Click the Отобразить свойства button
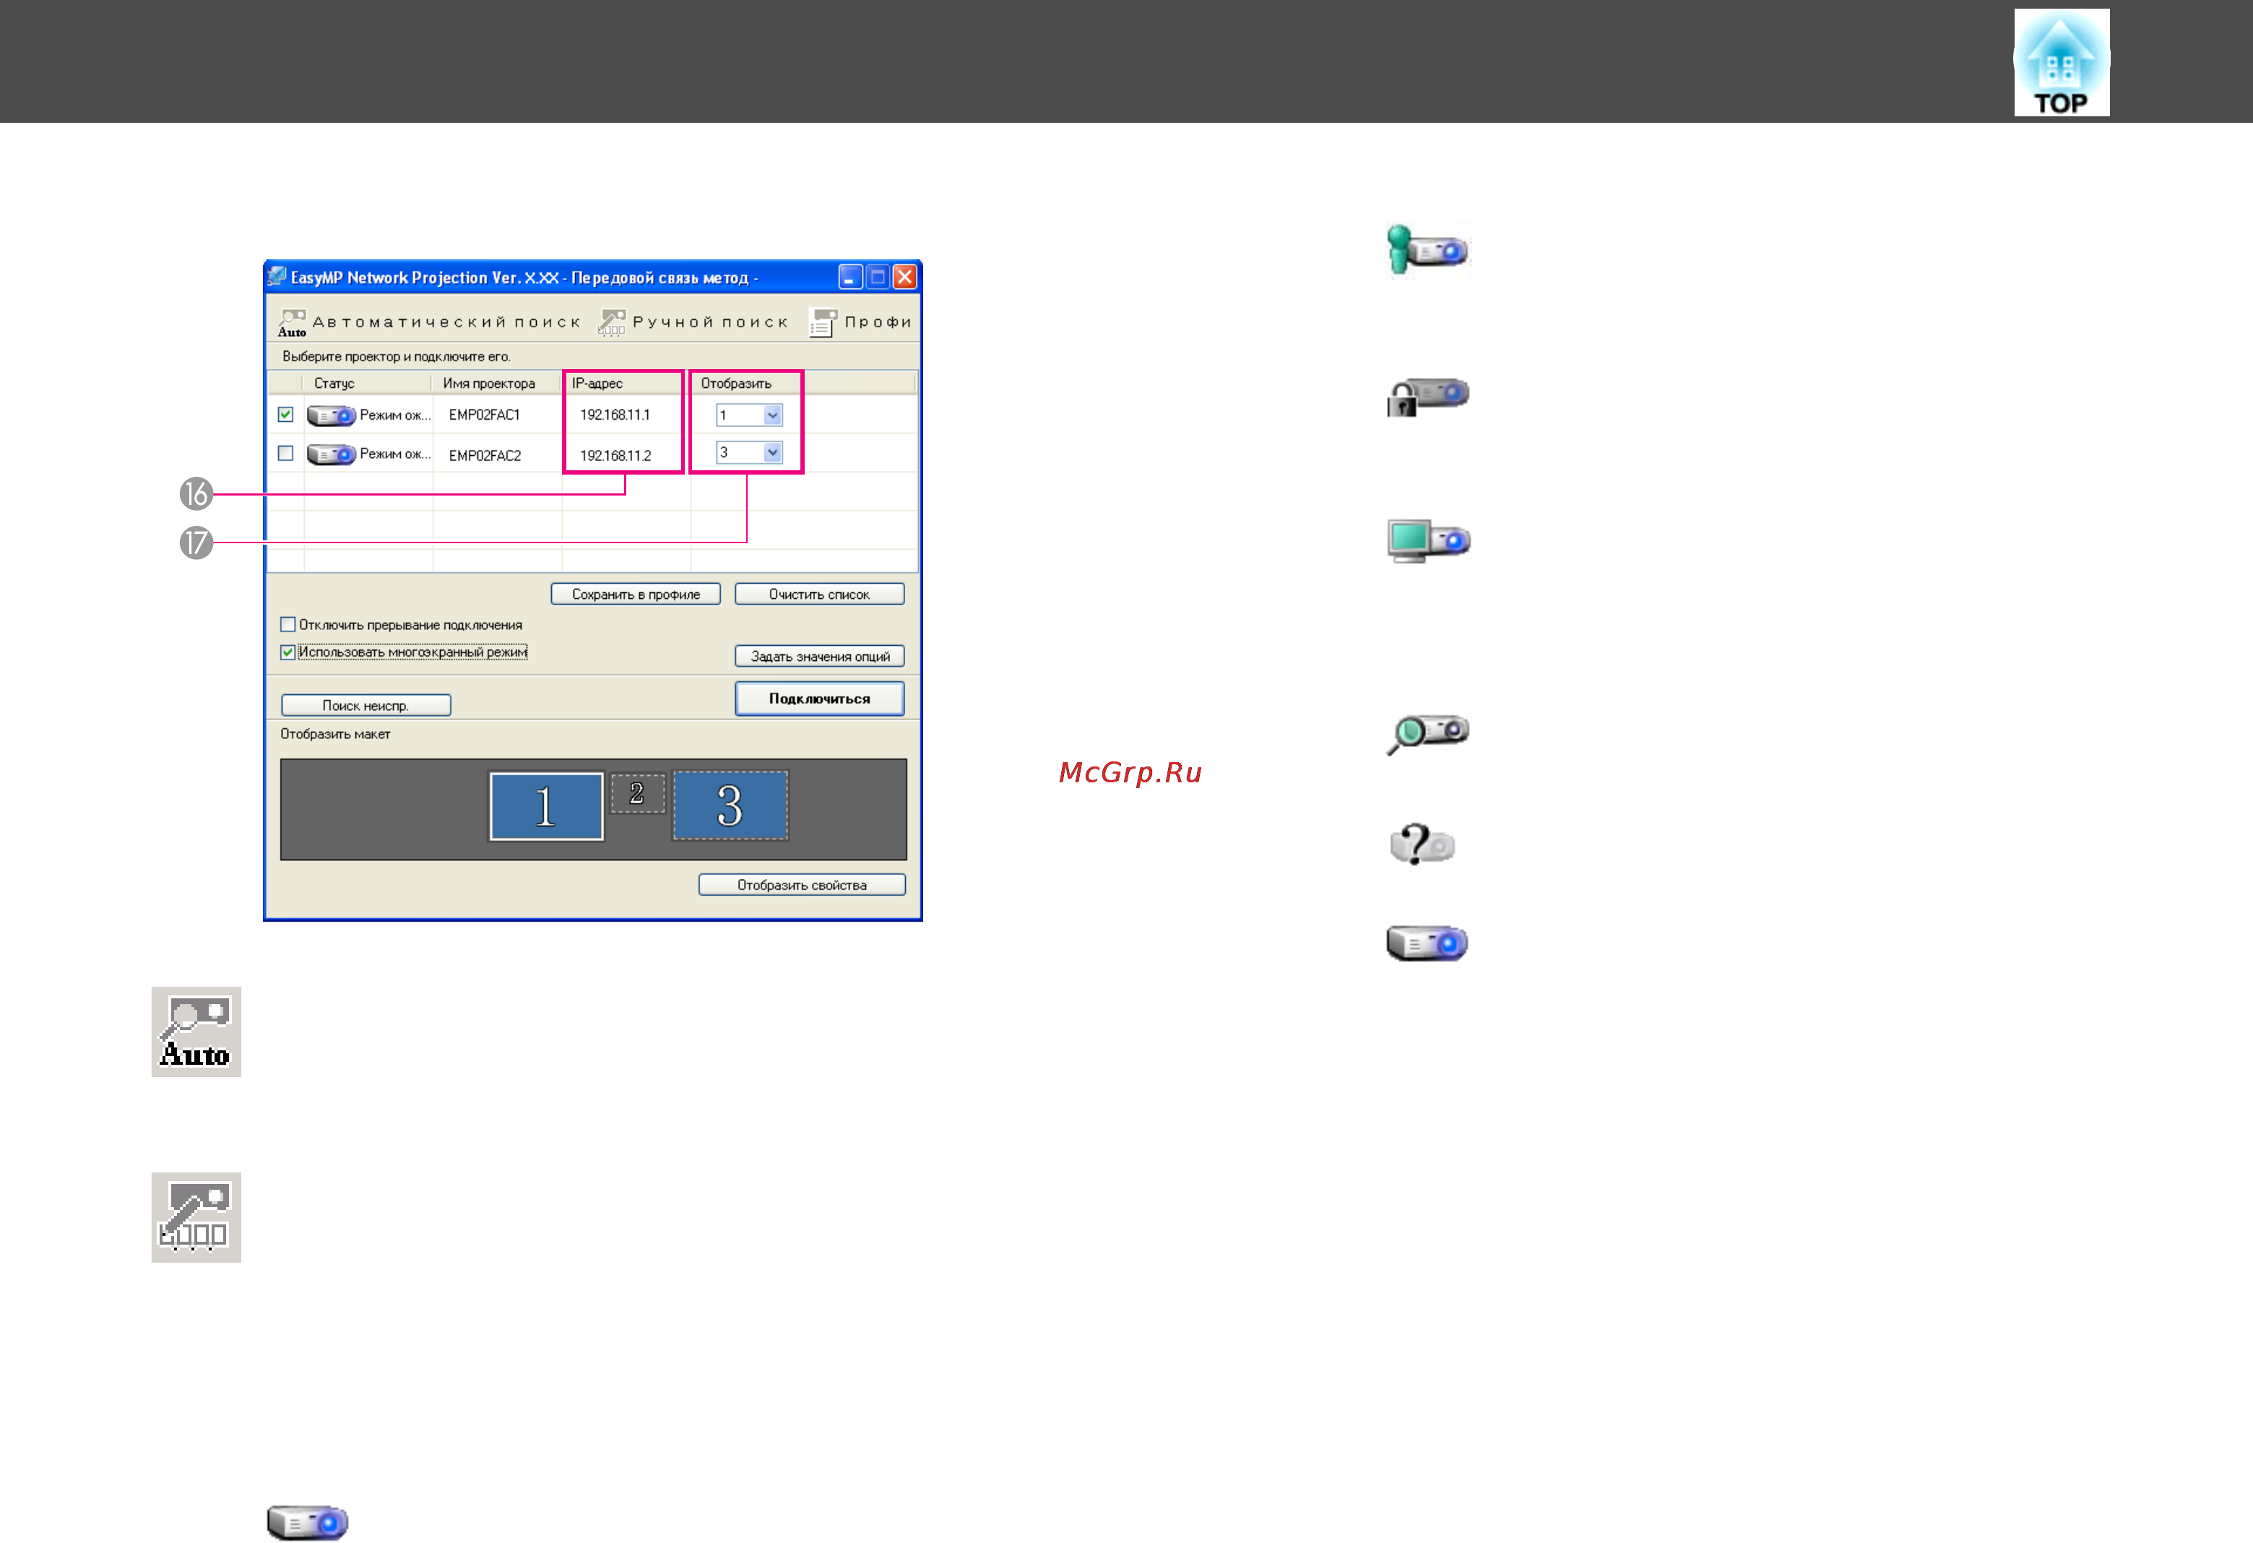 pyautogui.click(x=802, y=885)
